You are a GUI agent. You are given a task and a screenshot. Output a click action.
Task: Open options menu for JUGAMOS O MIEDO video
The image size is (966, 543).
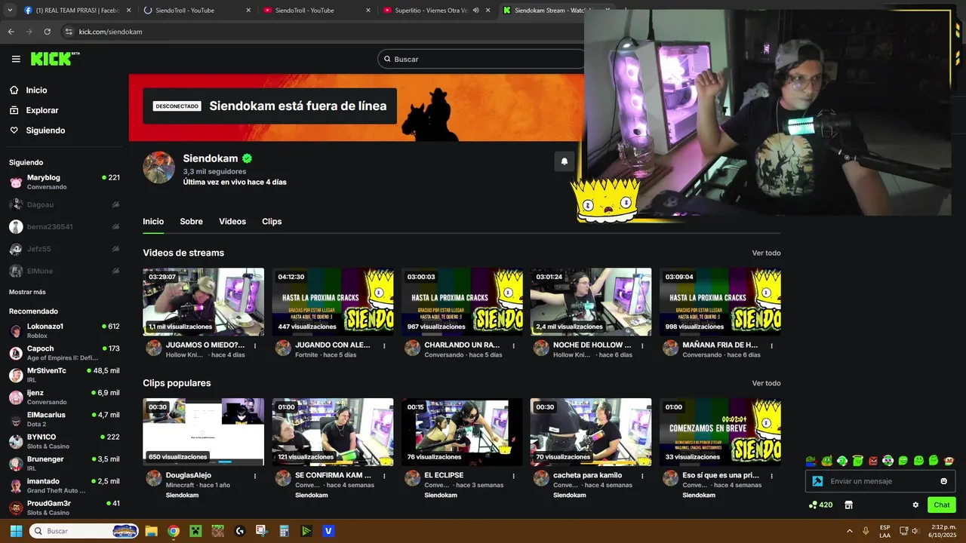pos(255,346)
